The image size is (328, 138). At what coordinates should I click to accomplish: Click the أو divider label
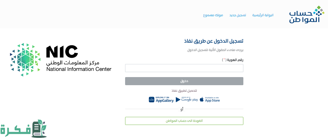pos(182,109)
